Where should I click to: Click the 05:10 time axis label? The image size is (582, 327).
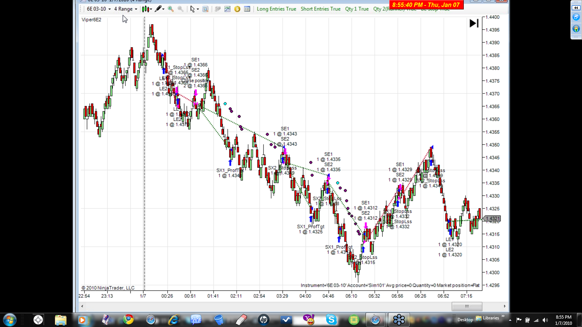pyautogui.click(x=351, y=296)
